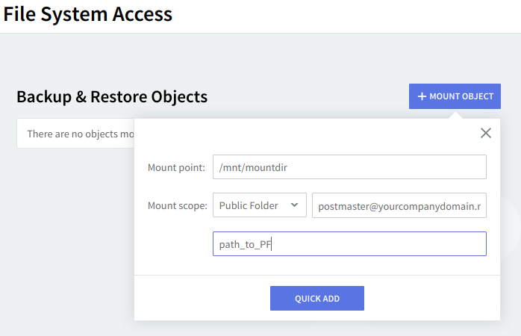Click the empty footer area beside Quick Add
This screenshot has height=336, width=521.
pyautogui.click(x=433, y=299)
